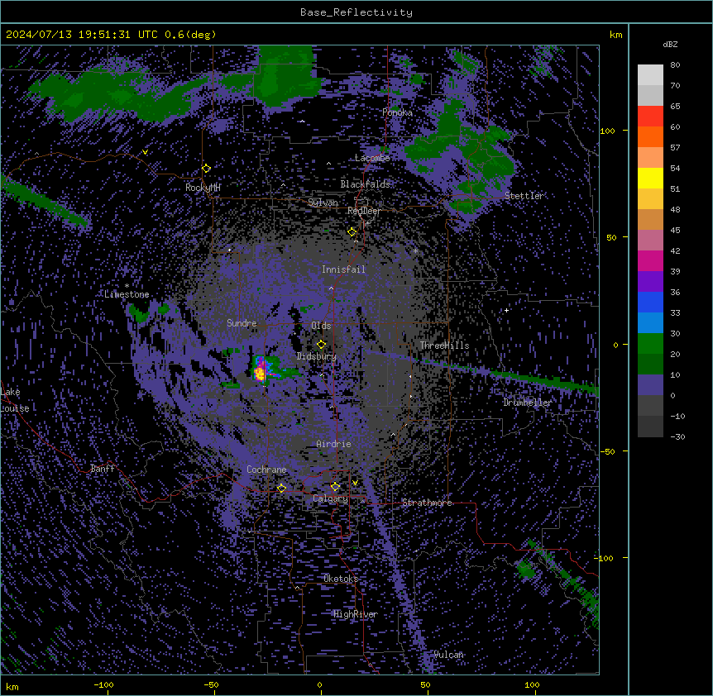Click the Calgary city label
This screenshot has width=713, height=696.
click(330, 498)
